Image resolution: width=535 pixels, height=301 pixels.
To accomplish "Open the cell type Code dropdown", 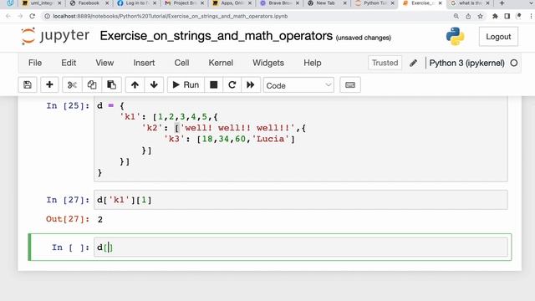I will point(298,85).
